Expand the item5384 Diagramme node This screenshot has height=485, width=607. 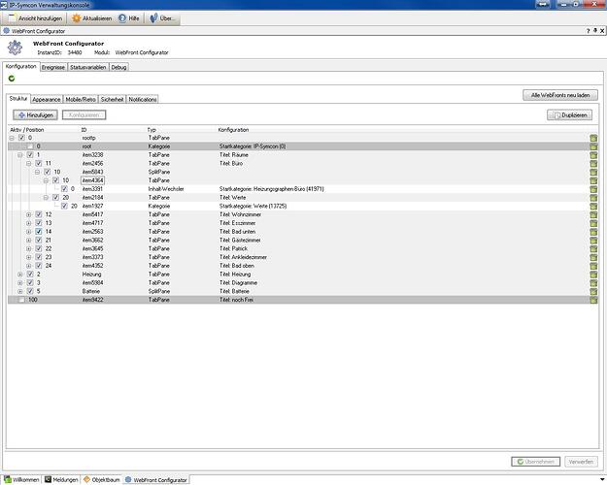point(20,282)
